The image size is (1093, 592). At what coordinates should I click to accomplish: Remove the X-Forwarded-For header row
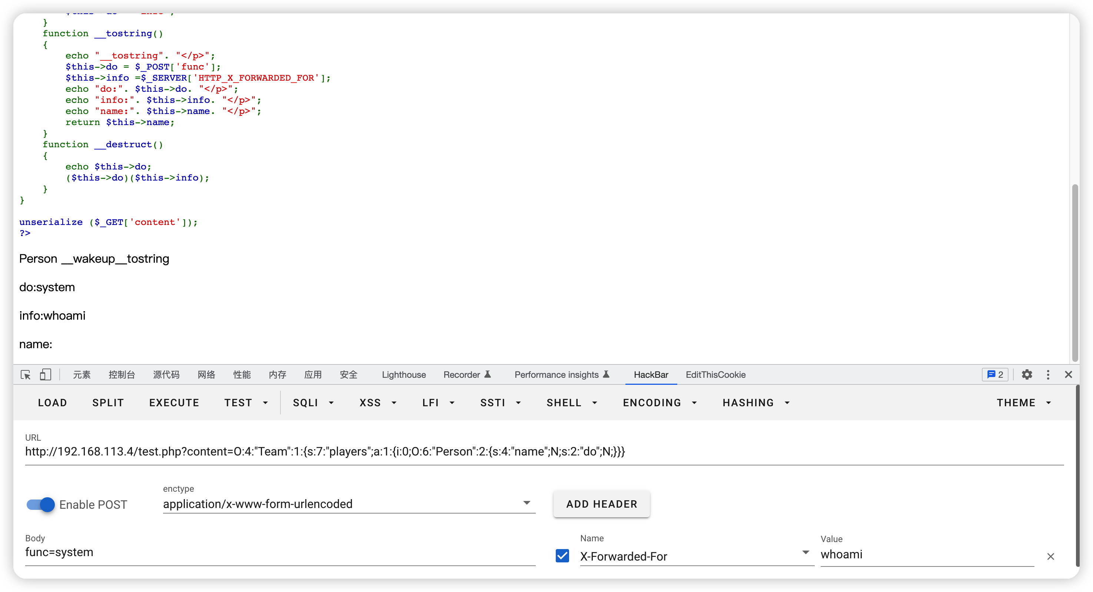1050,556
